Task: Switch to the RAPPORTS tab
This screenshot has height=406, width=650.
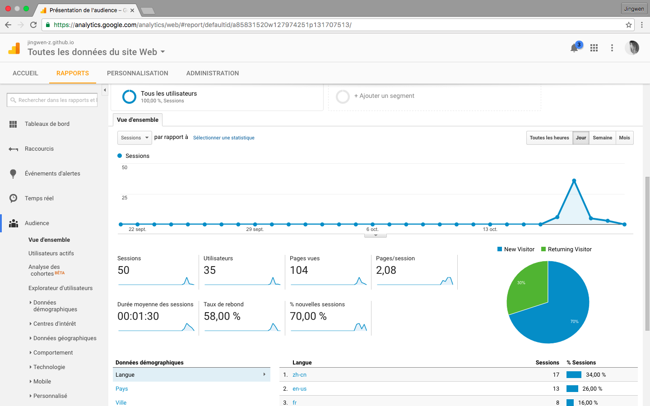Action: tap(73, 73)
